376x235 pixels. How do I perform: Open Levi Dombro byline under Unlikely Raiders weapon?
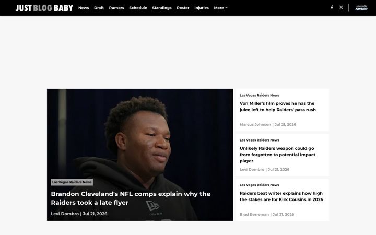pos(252,169)
